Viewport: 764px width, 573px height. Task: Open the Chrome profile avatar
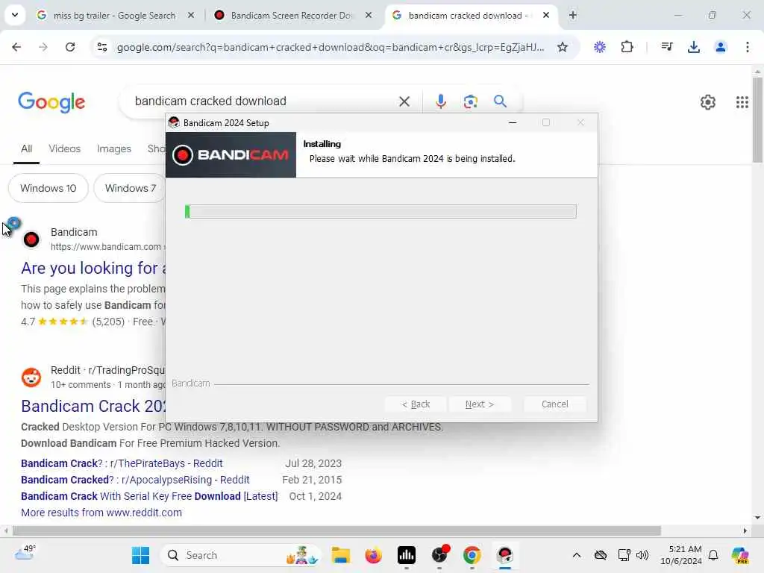pyautogui.click(x=720, y=47)
